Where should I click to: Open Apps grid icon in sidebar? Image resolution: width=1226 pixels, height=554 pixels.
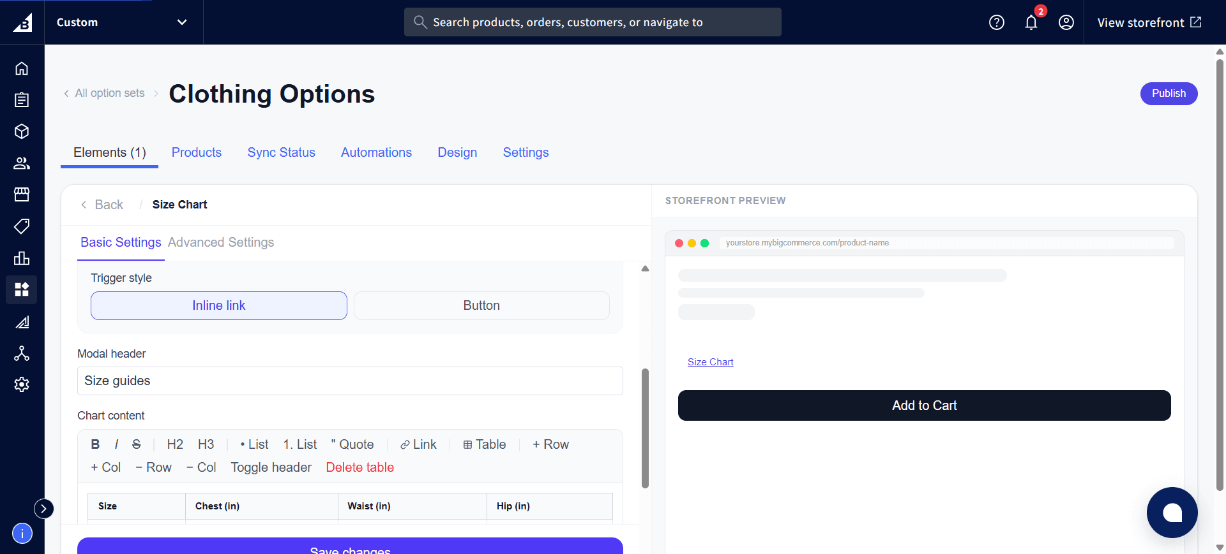tap(22, 289)
